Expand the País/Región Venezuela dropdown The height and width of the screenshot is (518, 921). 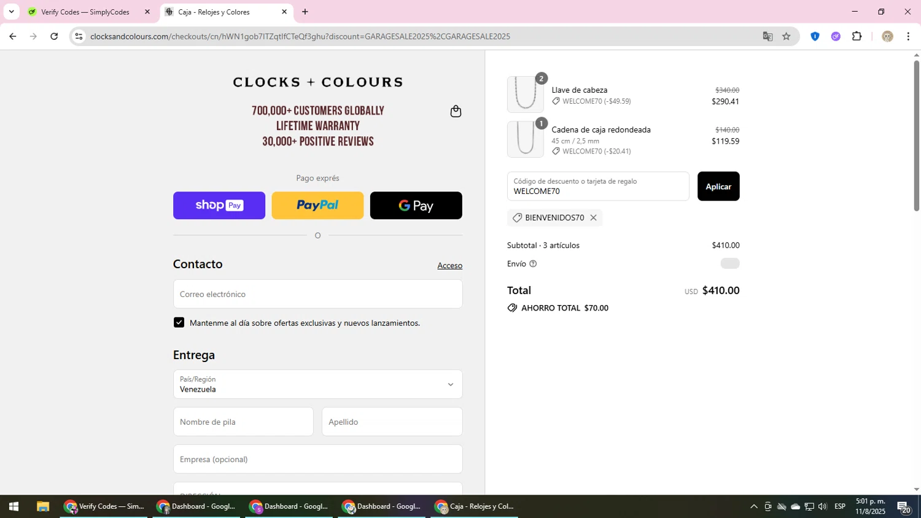[317, 384]
